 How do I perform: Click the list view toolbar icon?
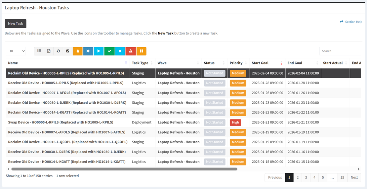[39, 51]
